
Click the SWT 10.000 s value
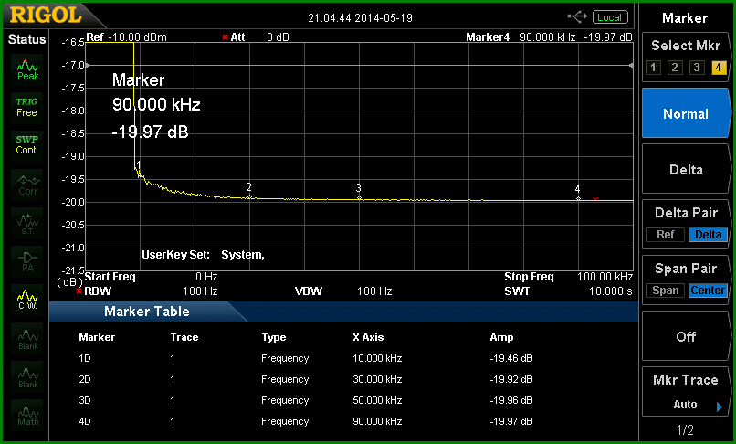(x=611, y=291)
